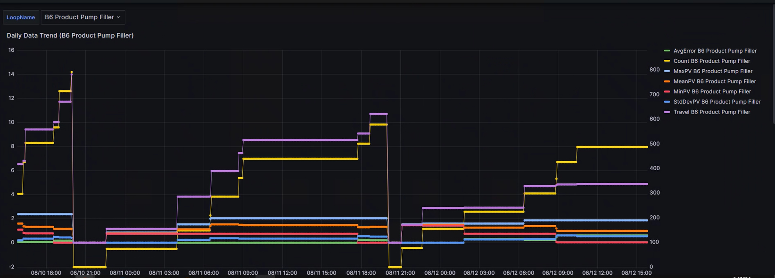Click the purple Travel peak before 08/11 21:00
The height and width of the screenshot is (278, 775).
379,114
